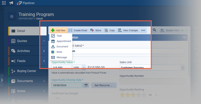Viewport: 201px width, 104px height.
Task: Click the View Changes button
Action: (128, 30)
